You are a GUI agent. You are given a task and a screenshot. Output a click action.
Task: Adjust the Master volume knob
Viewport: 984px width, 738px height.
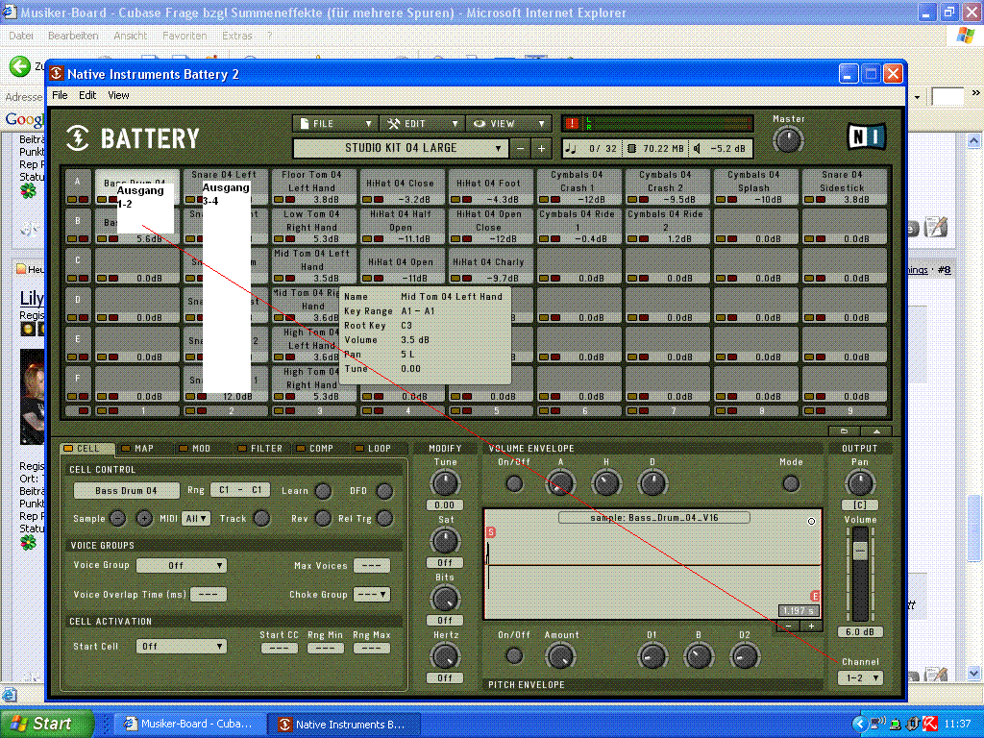[x=788, y=140]
